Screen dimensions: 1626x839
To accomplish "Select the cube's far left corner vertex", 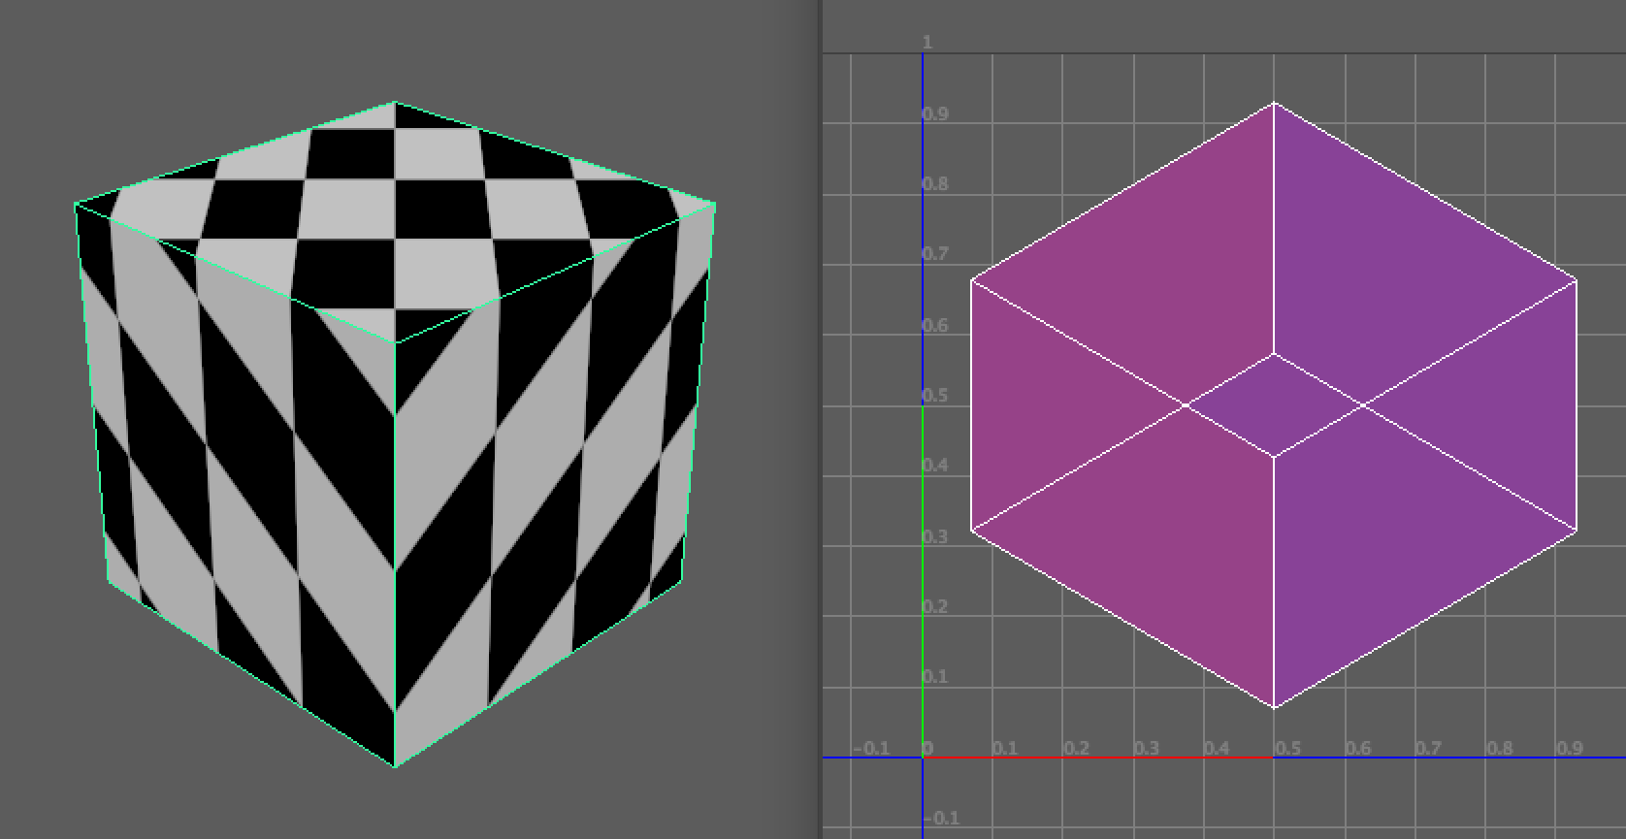I will (x=76, y=204).
